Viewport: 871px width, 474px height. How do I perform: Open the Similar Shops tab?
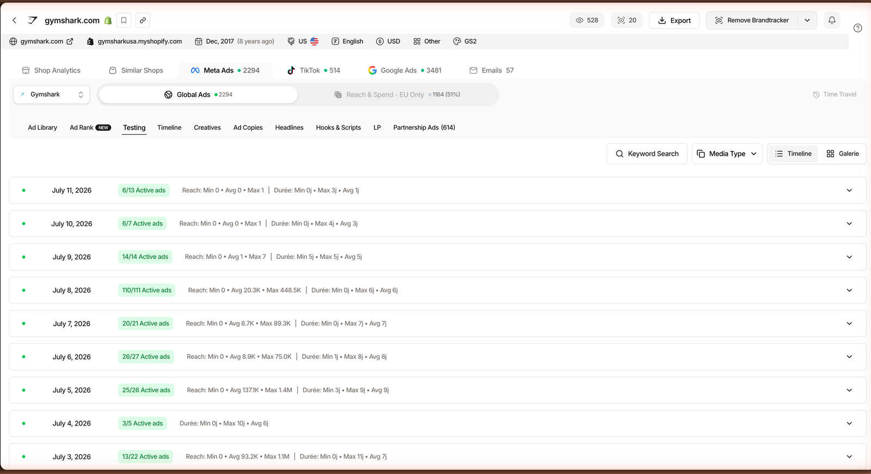(136, 70)
